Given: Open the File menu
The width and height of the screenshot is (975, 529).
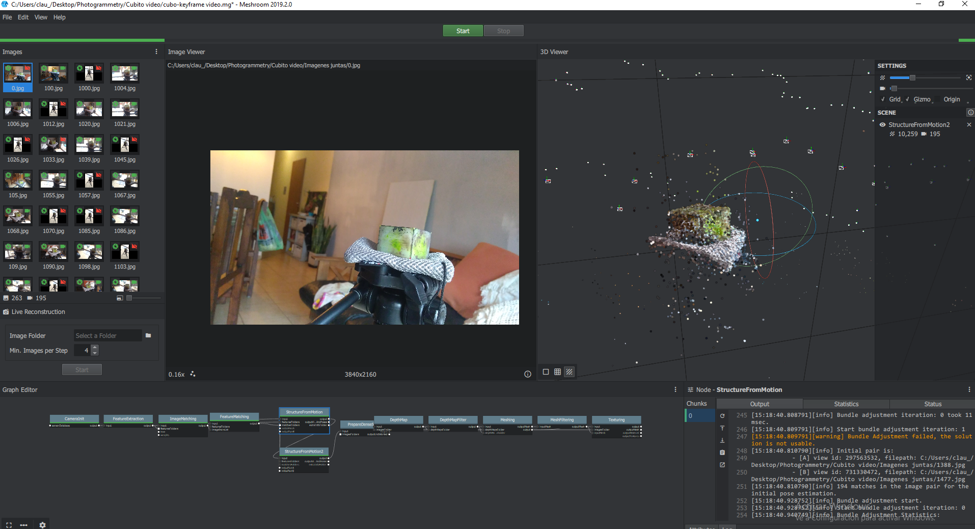Looking at the screenshot, I should tap(7, 17).
